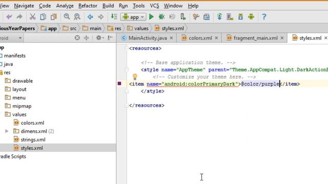Click the Paste clipboard icon
Screen dimensions: 328x184
tap(54, 17)
